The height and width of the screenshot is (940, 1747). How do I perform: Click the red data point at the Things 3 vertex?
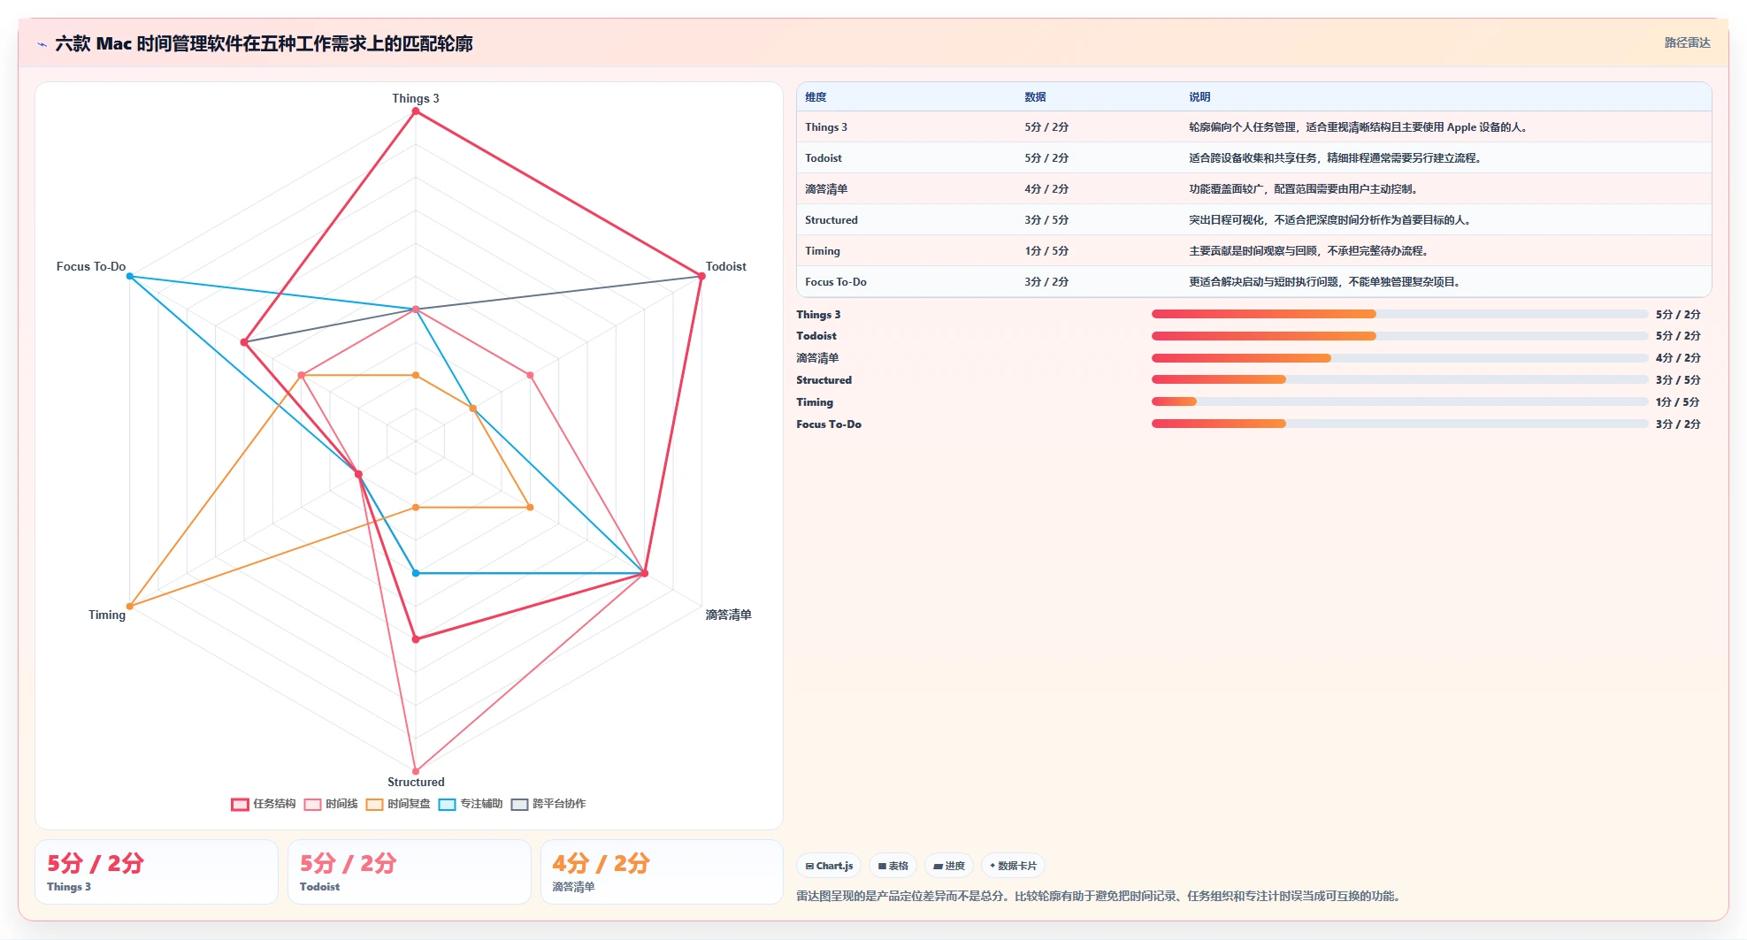pyautogui.click(x=416, y=111)
